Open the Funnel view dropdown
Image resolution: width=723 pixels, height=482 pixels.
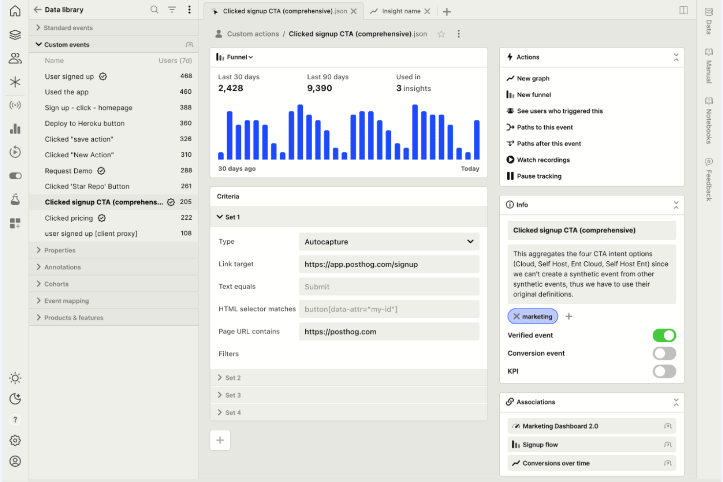click(x=238, y=57)
